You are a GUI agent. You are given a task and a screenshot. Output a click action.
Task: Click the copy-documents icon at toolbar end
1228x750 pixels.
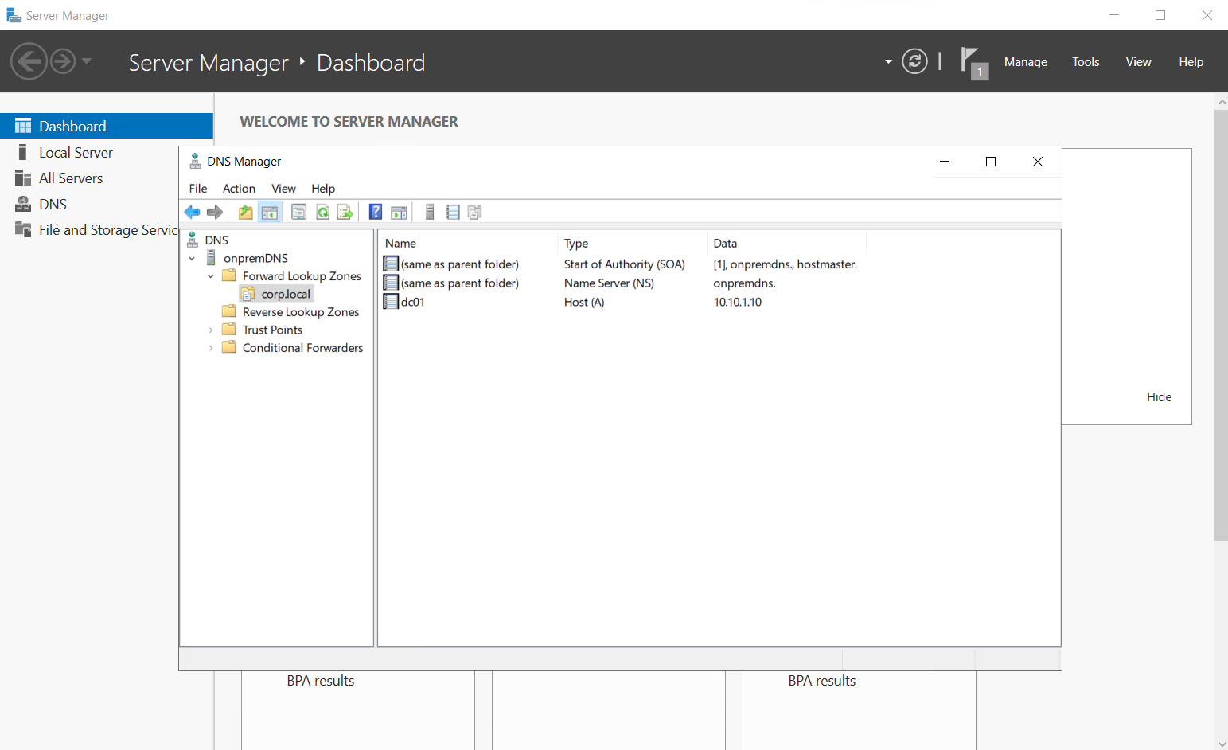tap(475, 212)
